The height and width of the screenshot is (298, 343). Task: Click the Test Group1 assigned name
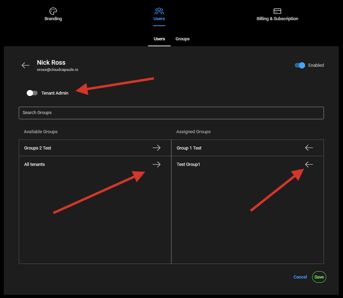point(188,164)
